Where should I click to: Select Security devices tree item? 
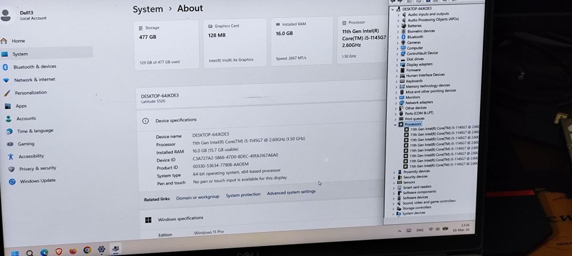pos(415,177)
